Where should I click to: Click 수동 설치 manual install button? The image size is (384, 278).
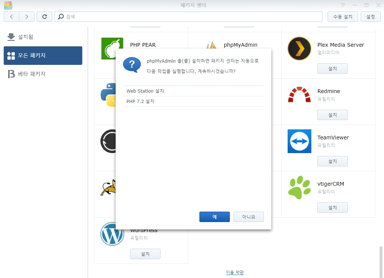(x=342, y=17)
